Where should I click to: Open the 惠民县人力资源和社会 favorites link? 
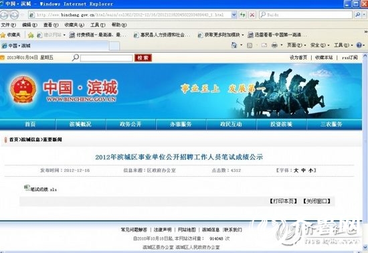click(162, 35)
